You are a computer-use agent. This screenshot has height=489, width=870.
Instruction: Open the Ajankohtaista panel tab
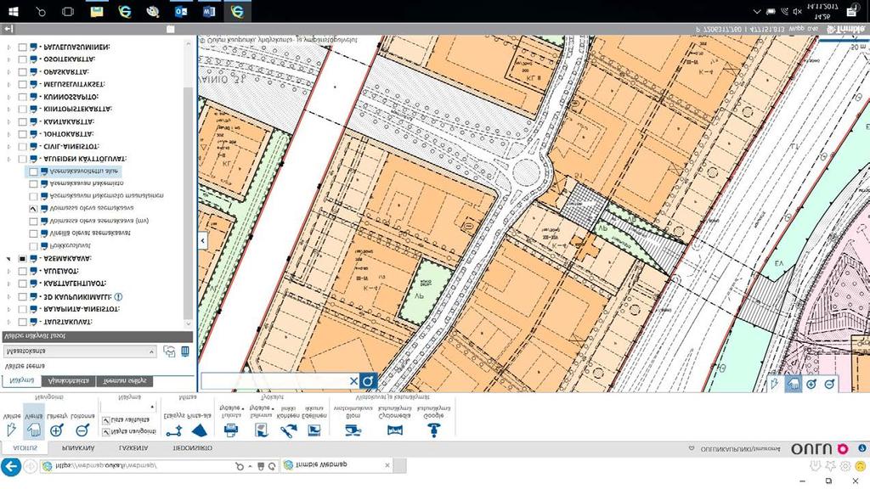(x=69, y=381)
